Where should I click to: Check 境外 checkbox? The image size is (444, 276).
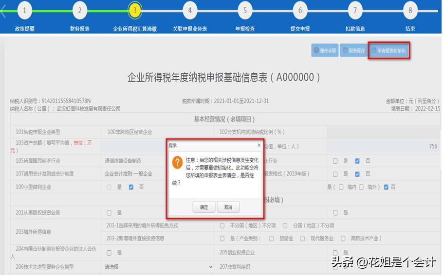[x=361, y=187]
